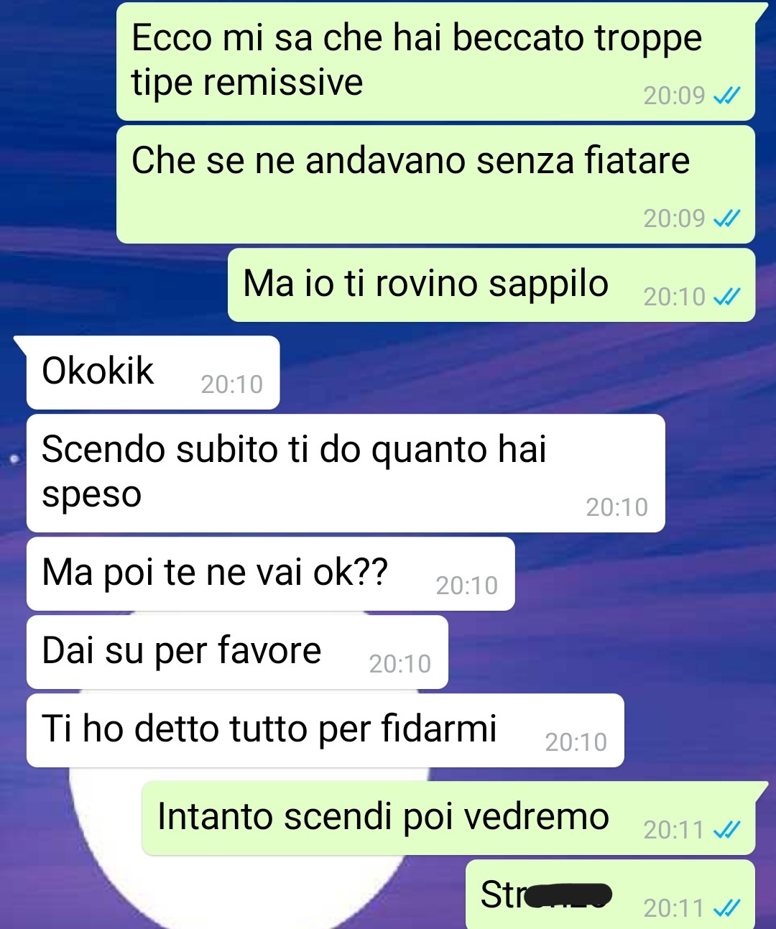The width and height of the screenshot is (776, 929).
Task: Tap the 20:09 timestamp on the first message
Action: click(674, 96)
